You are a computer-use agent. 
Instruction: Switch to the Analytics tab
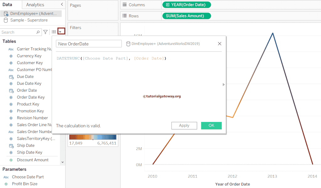(x=36, y=5)
